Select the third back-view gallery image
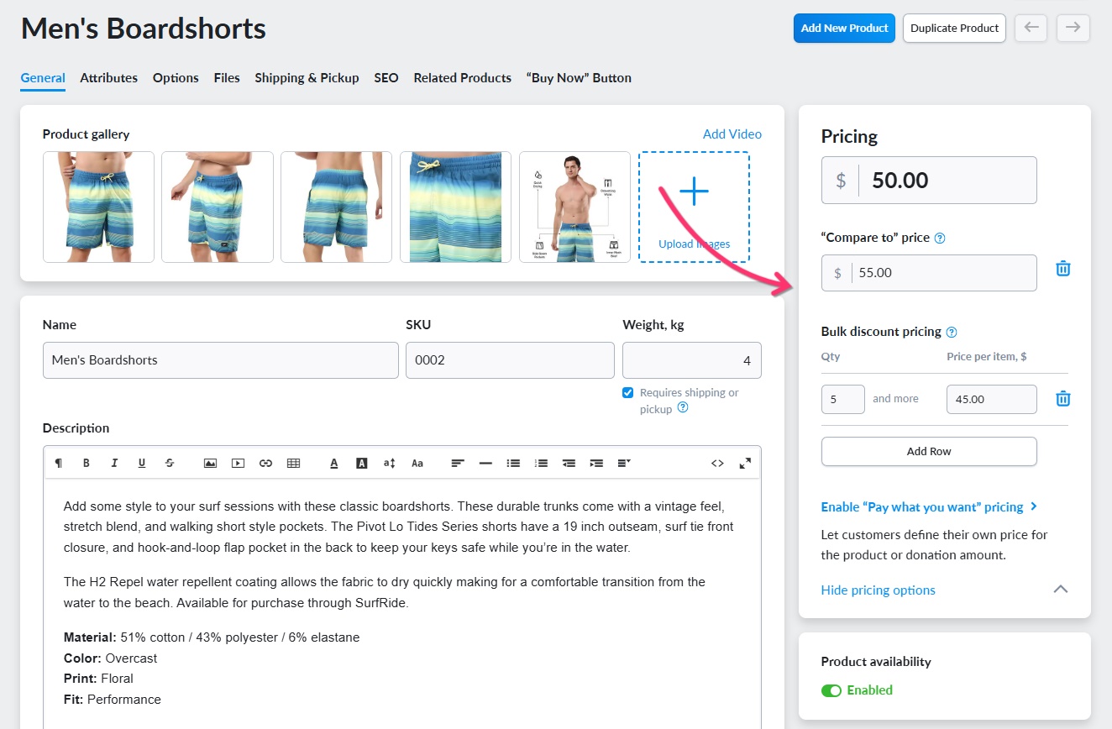The width and height of the screenshot is (1112, 729). coord(337,207)
